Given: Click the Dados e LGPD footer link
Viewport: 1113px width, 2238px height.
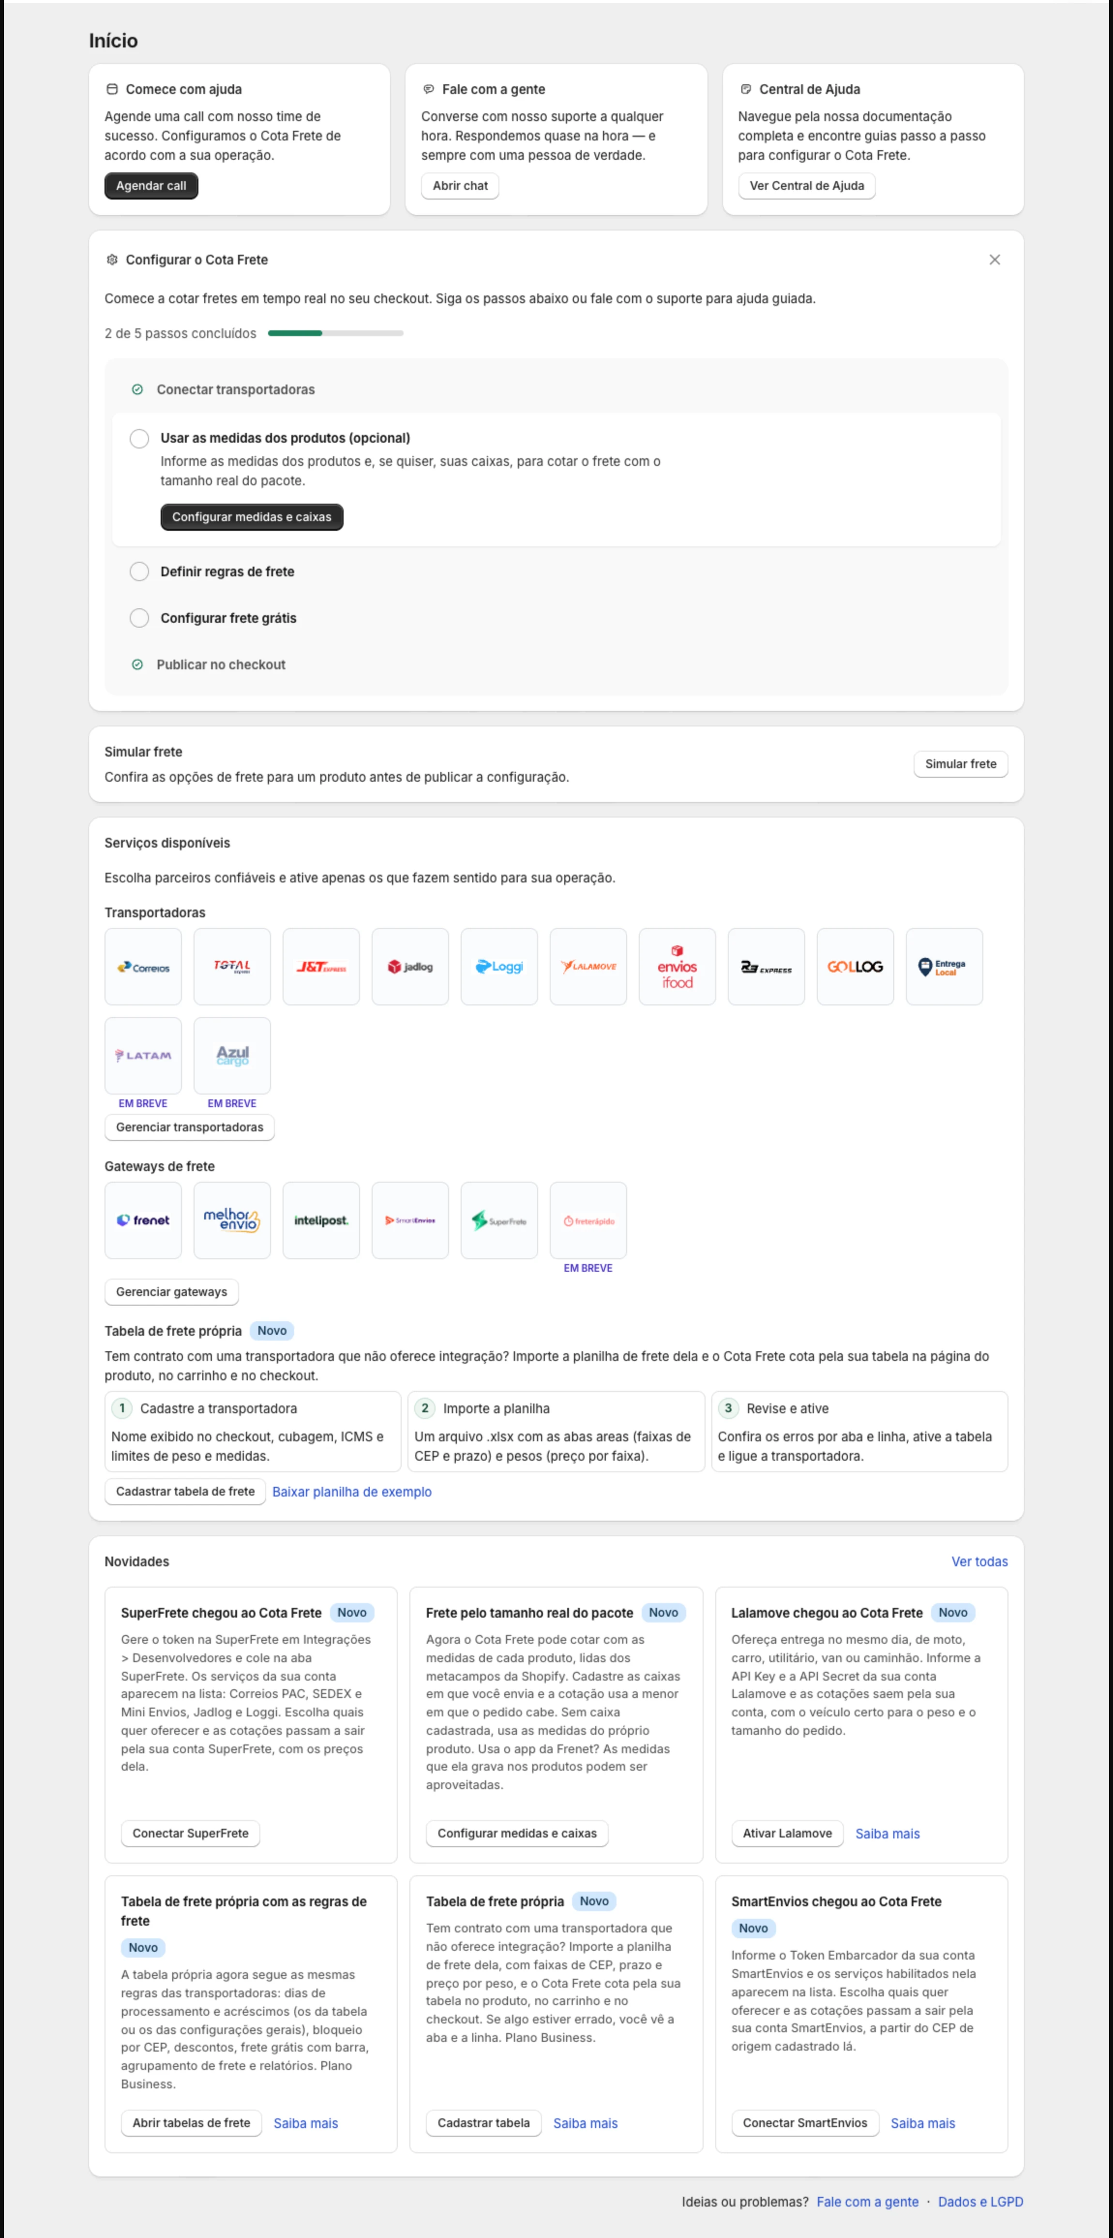Looking at the screenshot, I should coord(980,2202).
